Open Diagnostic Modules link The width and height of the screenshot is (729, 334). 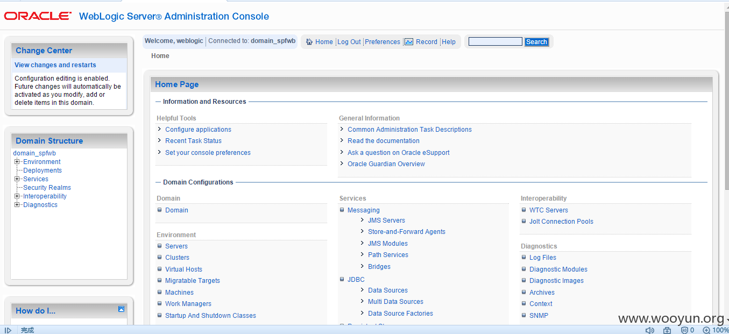tap(558, 269)
